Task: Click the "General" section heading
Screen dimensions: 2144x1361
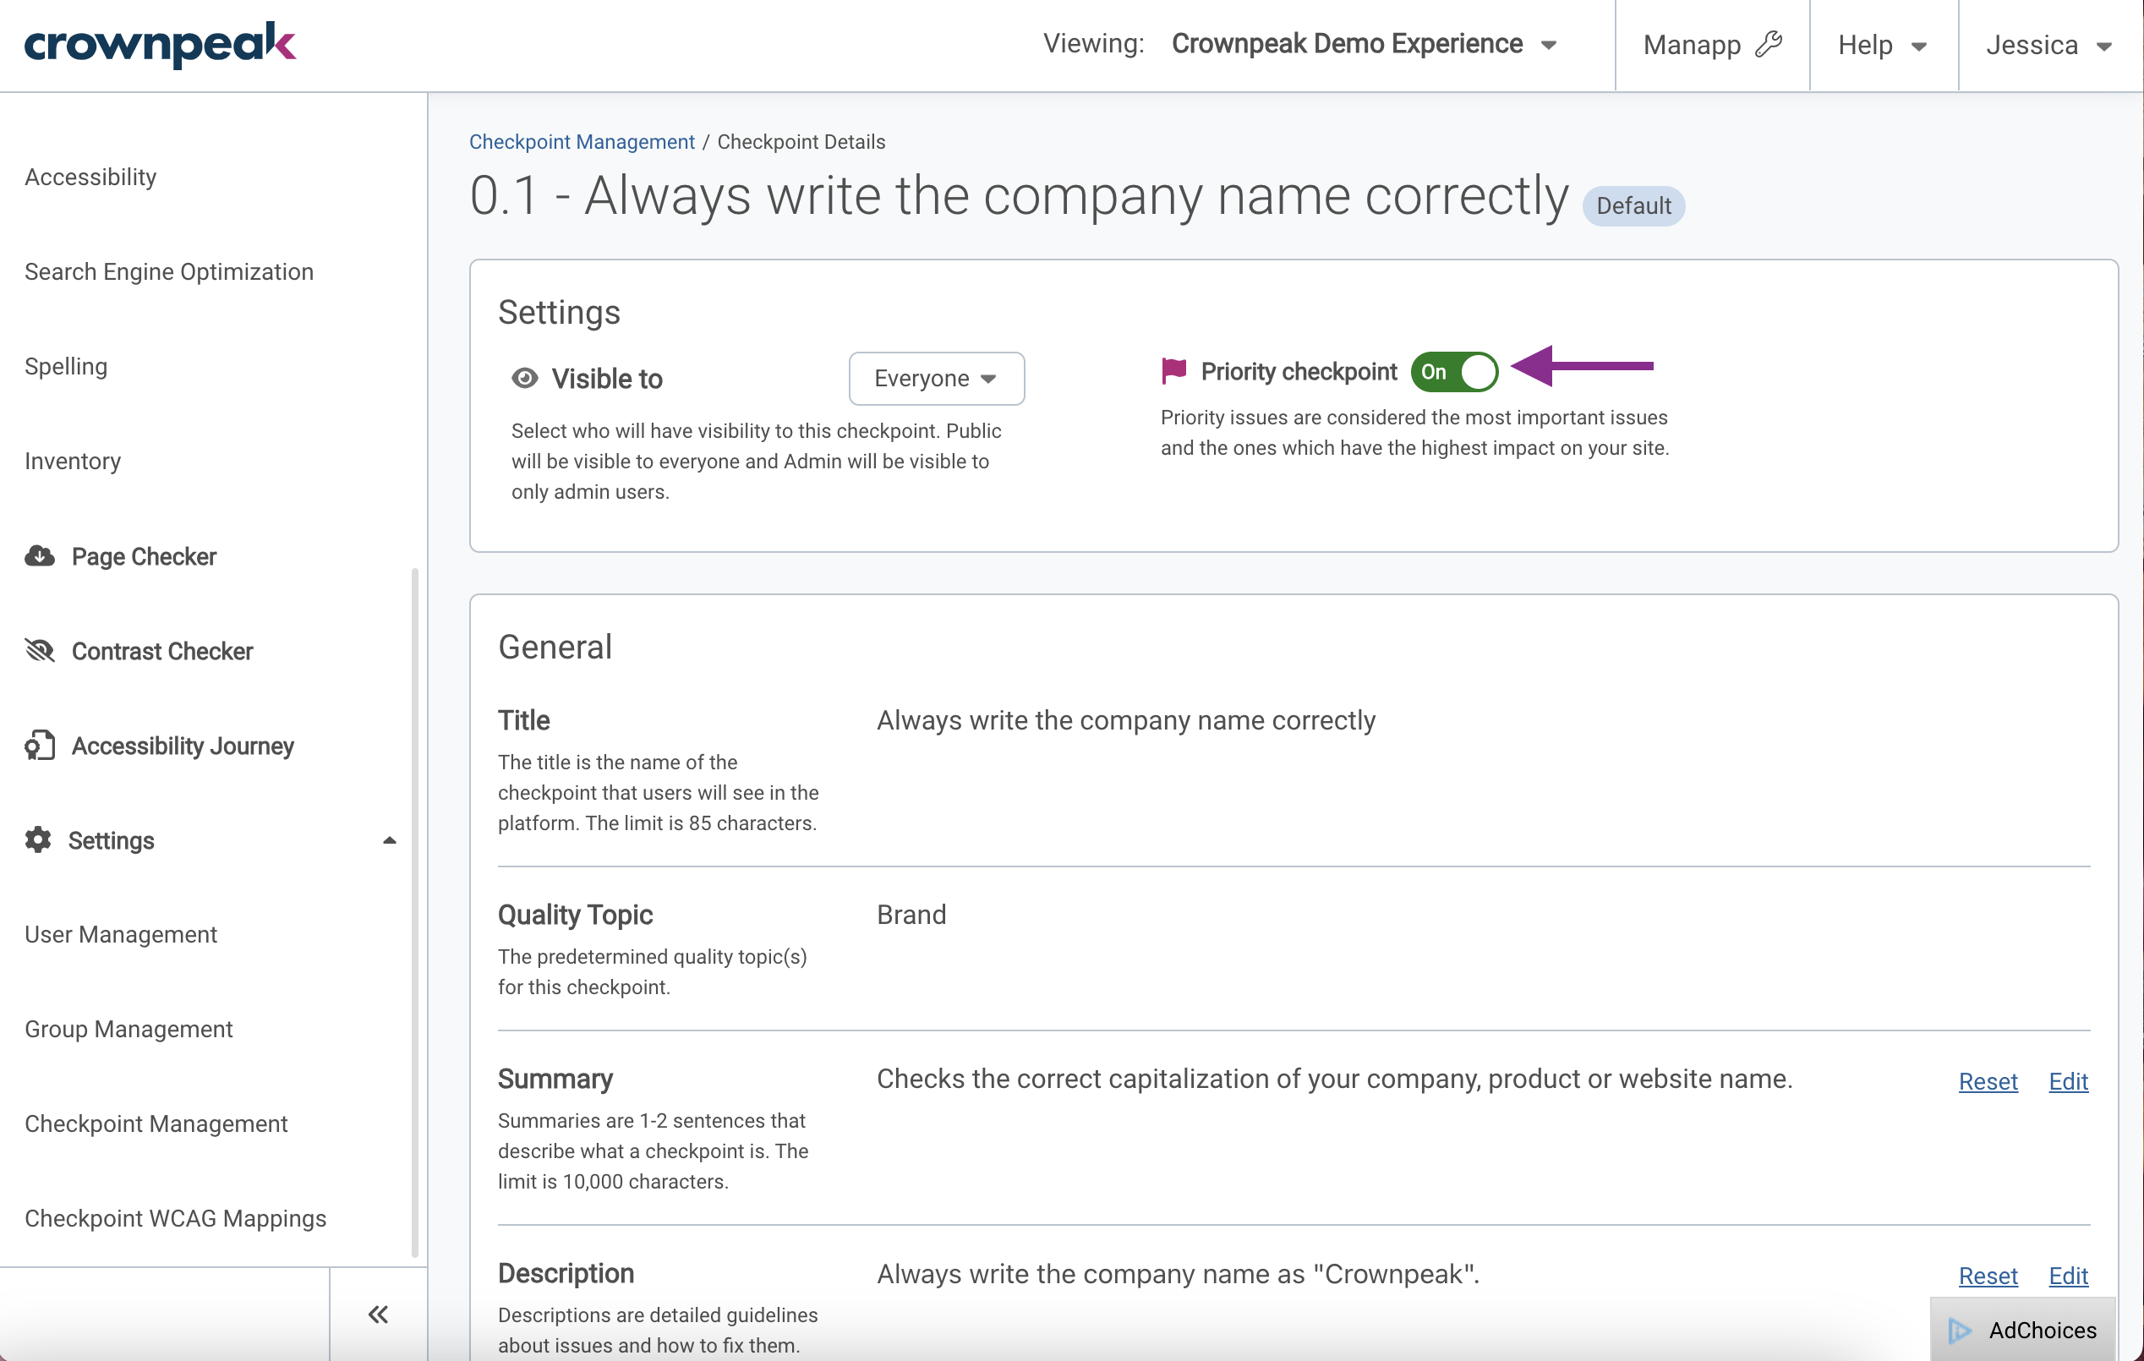Action: coord(555,646)
